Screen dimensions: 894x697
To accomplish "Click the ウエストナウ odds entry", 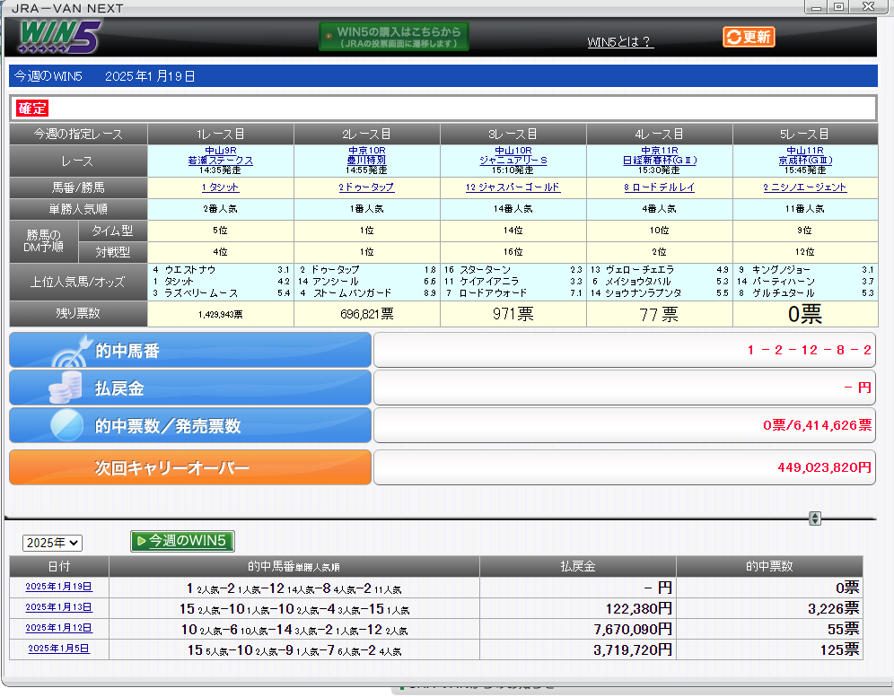I will click(x=221, y=270).
